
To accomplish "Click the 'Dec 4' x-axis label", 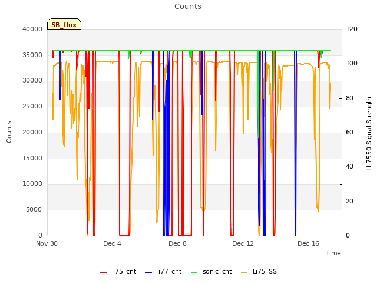I will [x=112, y=243].
